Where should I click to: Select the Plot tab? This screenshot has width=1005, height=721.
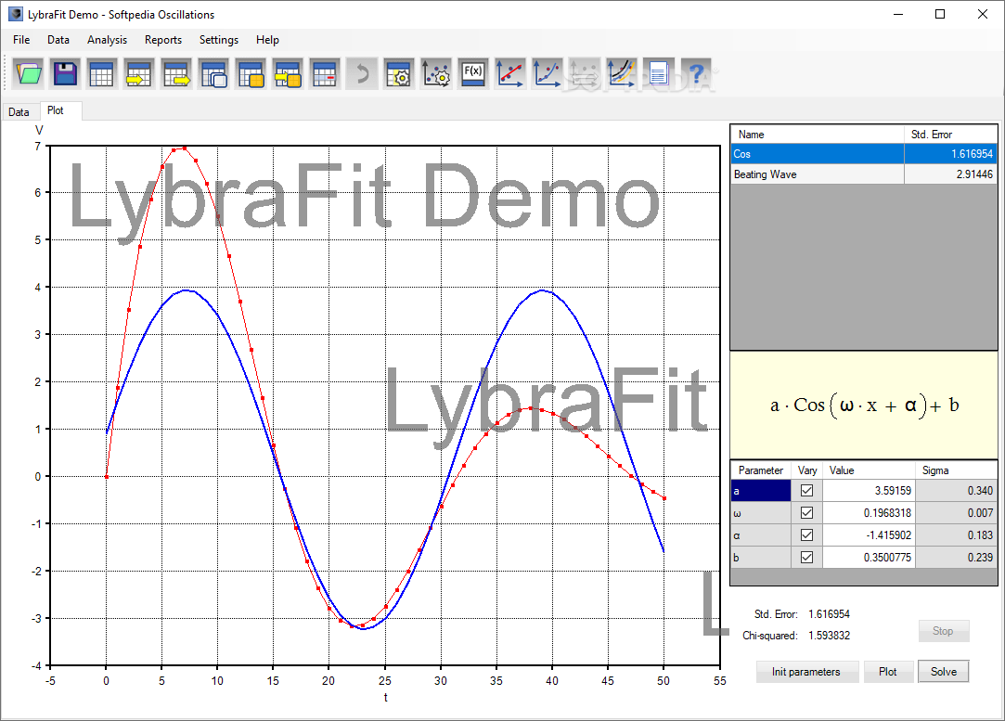[61, 110]
